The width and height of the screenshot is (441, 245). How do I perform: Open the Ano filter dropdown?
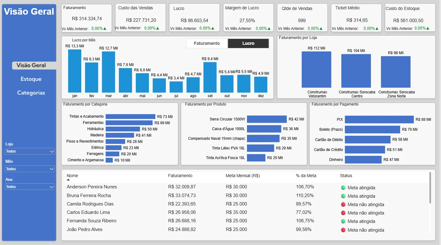pyautogui.click(x=30, y=187)
